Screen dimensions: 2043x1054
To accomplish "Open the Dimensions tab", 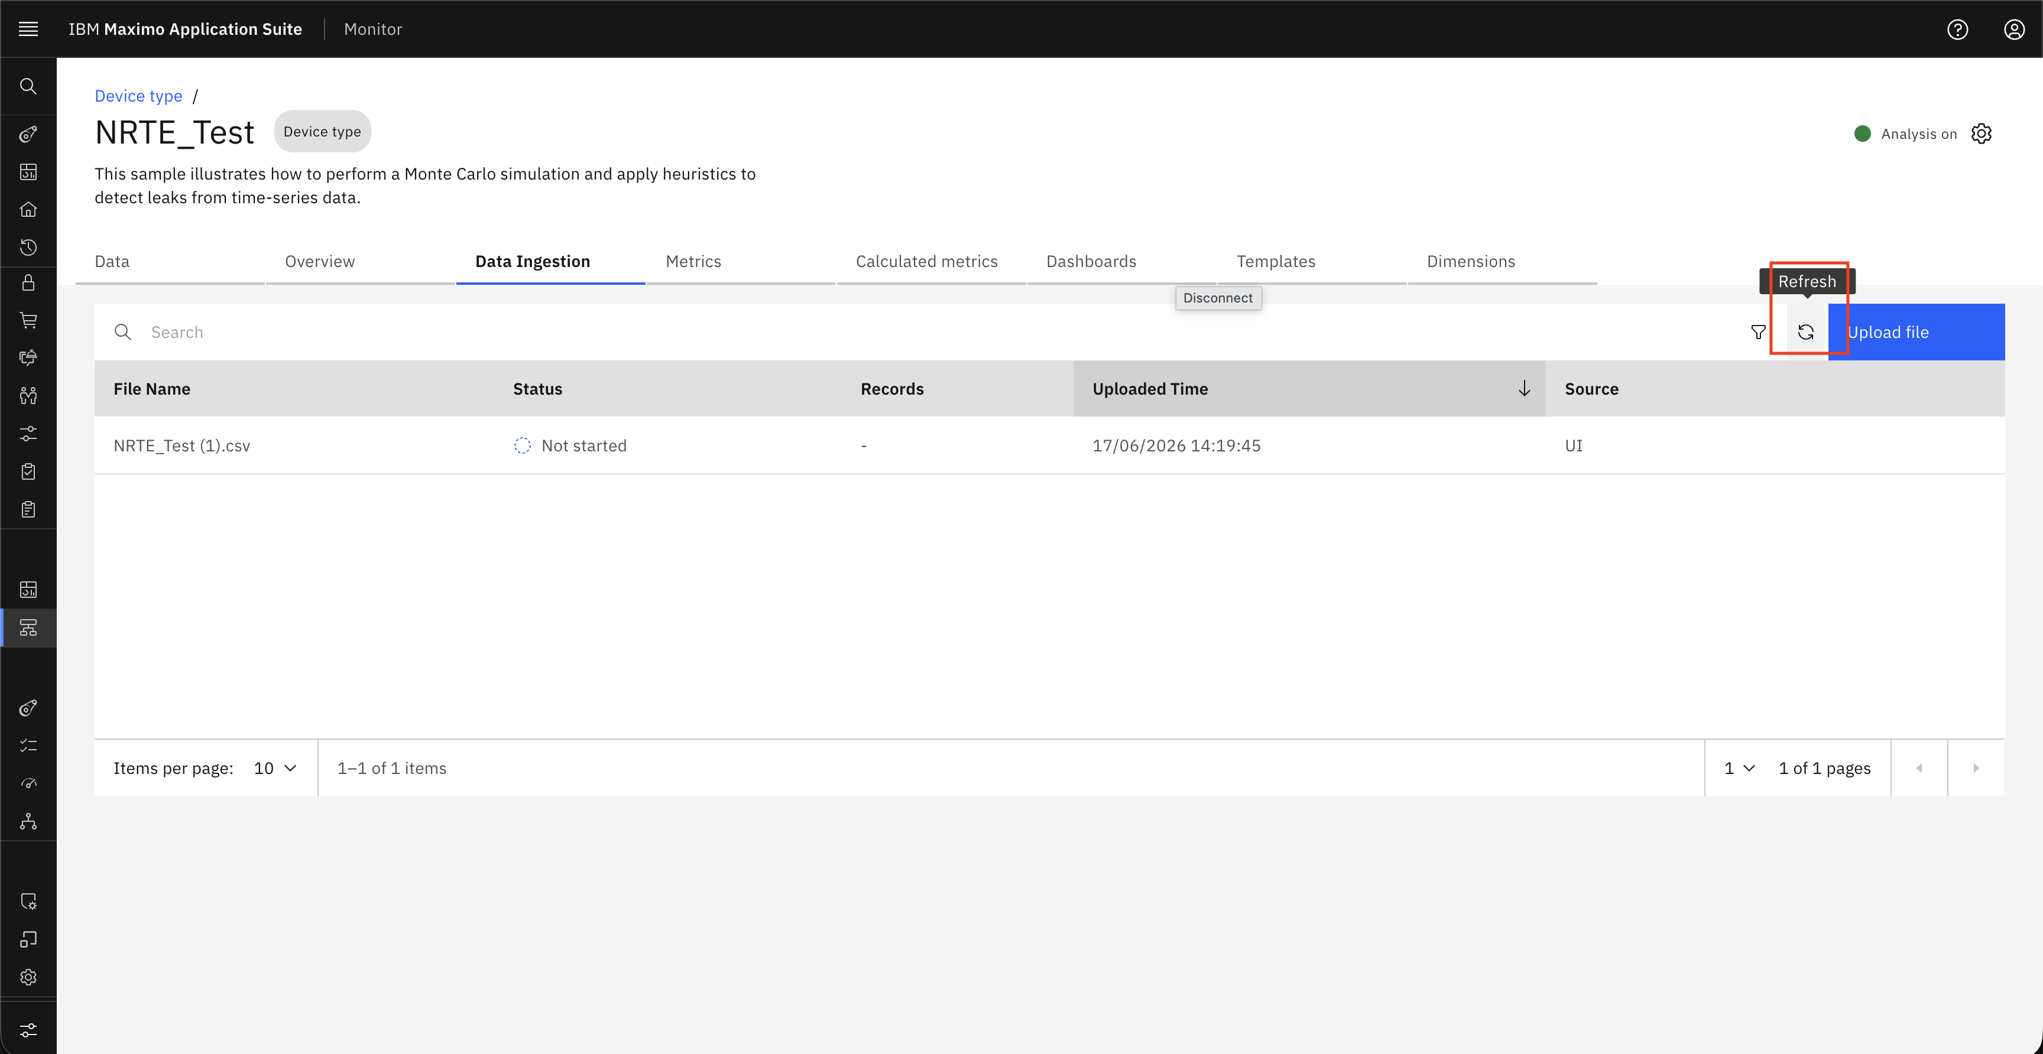I will 1503,262.
